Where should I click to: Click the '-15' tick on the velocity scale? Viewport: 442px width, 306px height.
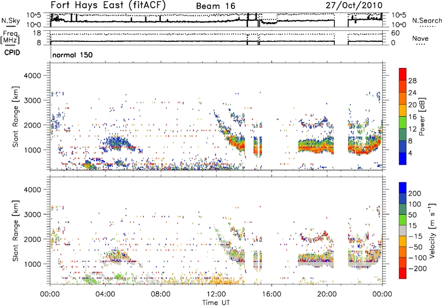[416, 236]
